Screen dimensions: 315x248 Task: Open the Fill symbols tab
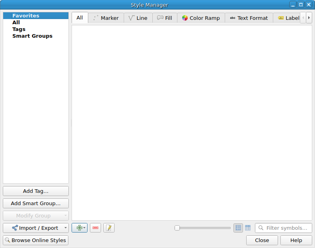click(165, 18)
